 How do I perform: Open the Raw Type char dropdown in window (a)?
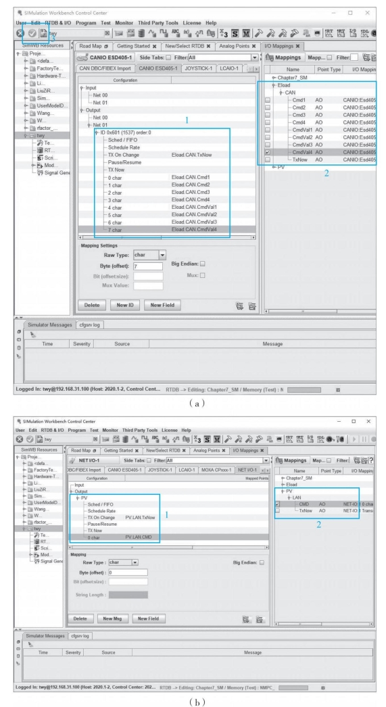tap(162, 255)
